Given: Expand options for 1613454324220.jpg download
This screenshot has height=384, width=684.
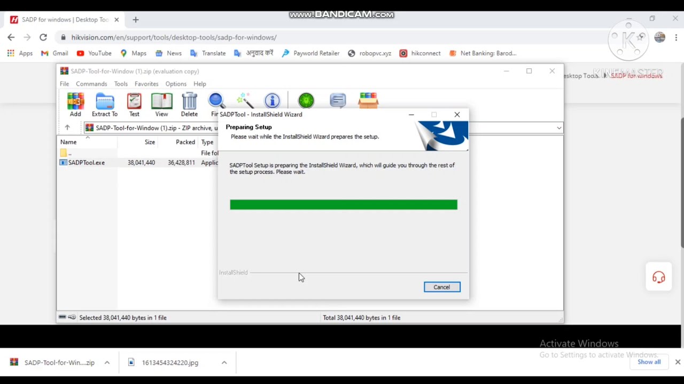Looking at the screenshot, I should pyautogui.click(x=224, y=363).
